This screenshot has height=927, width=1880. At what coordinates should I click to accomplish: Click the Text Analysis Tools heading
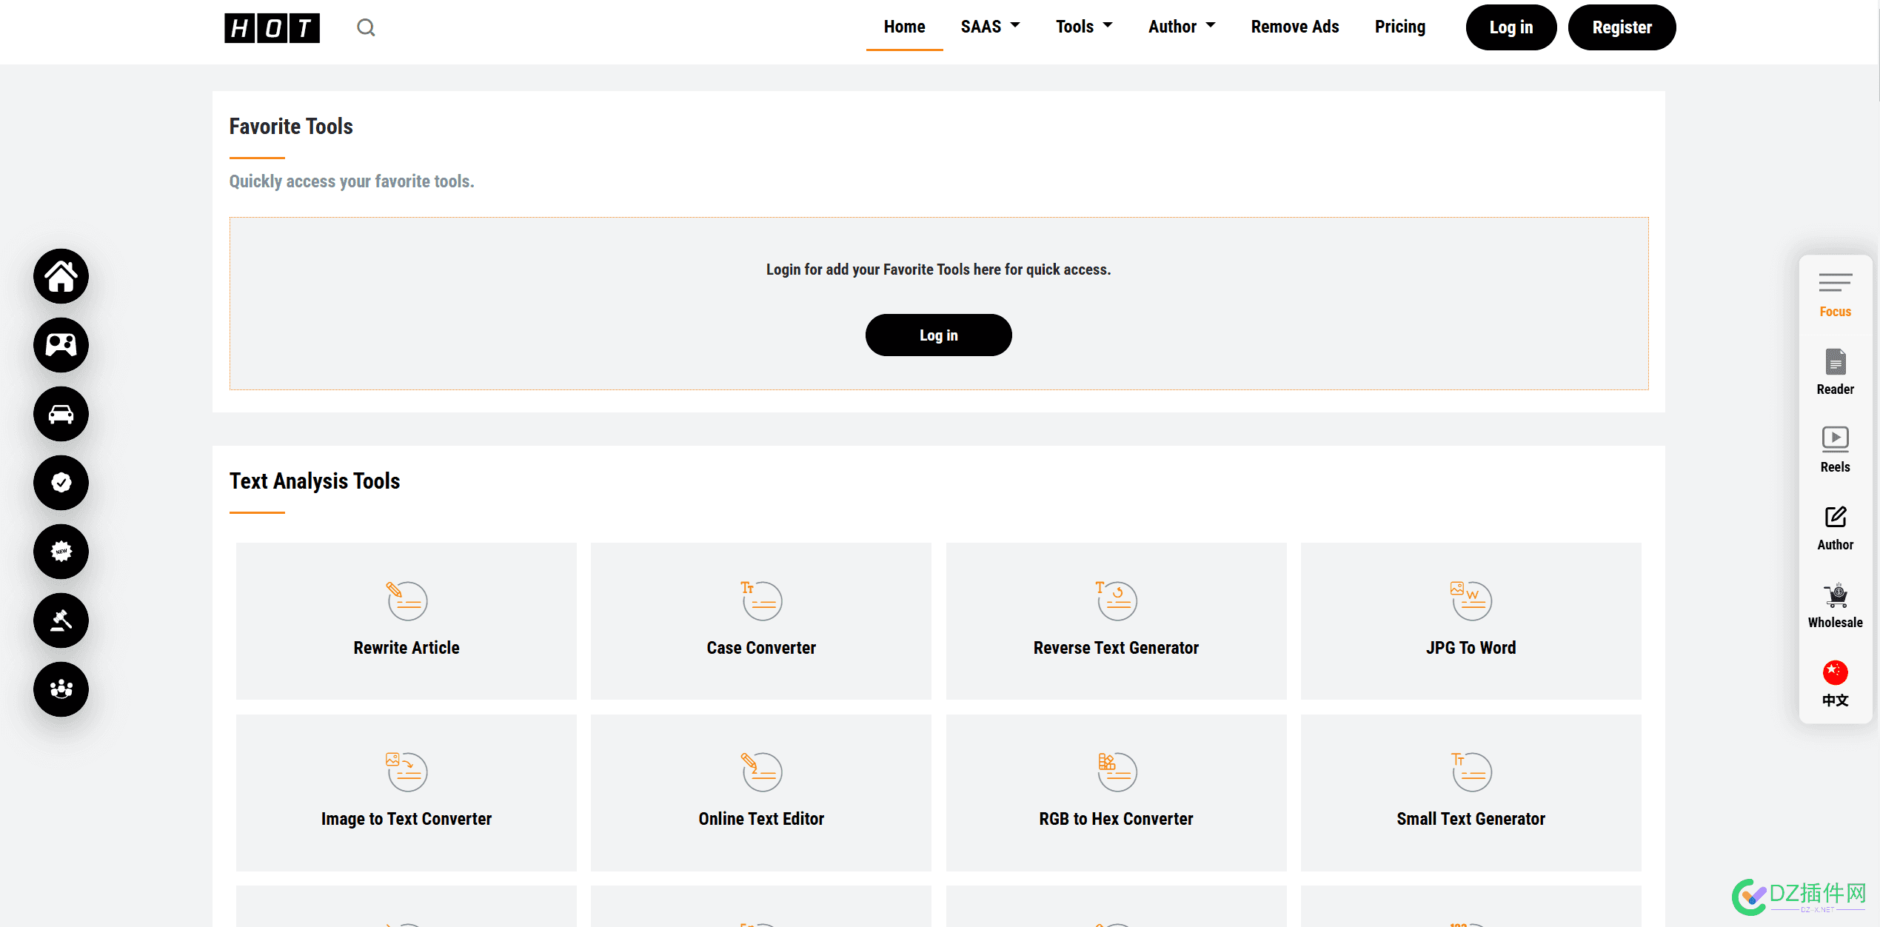tap(315, 481)
